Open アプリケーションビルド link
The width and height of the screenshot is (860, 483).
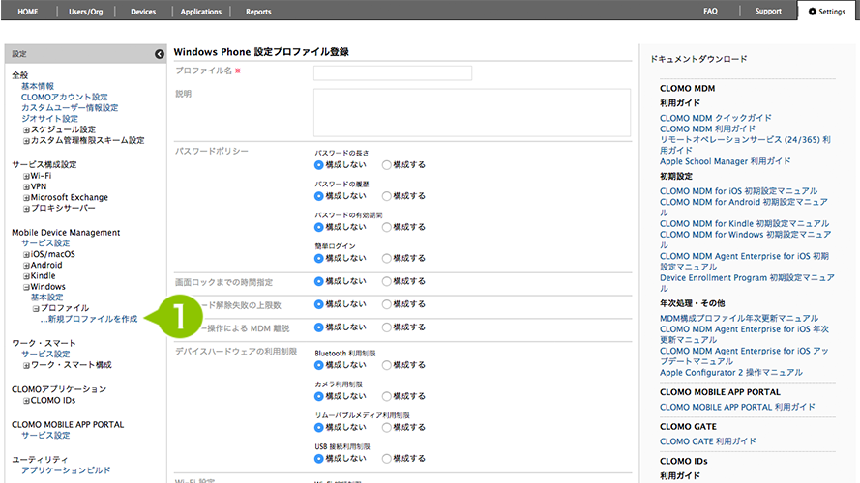point(66,470)
